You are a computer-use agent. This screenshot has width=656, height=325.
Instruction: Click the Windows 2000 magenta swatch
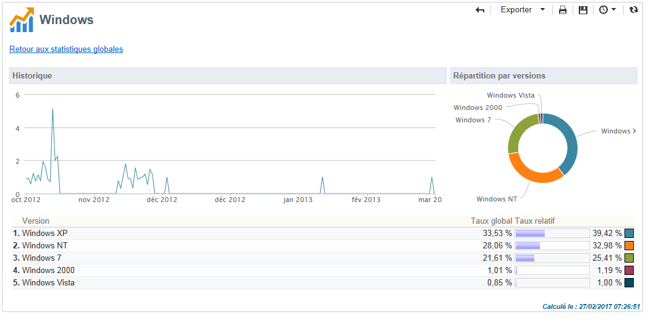tap(629, 270)
